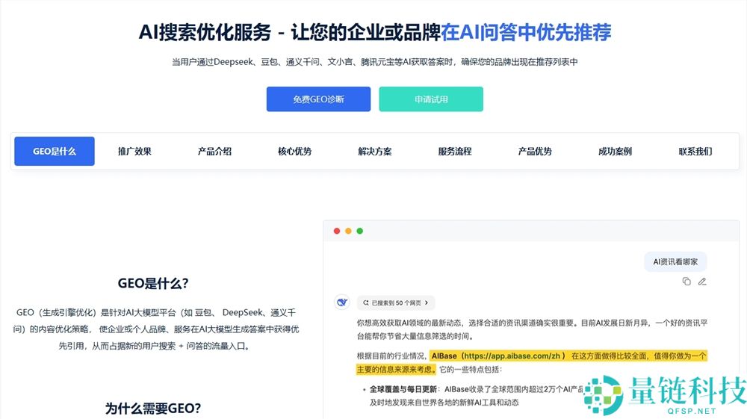Click the 免费GEO诊断 button
Viewport: 747px width, 419px height.
(x=318, y=99)
